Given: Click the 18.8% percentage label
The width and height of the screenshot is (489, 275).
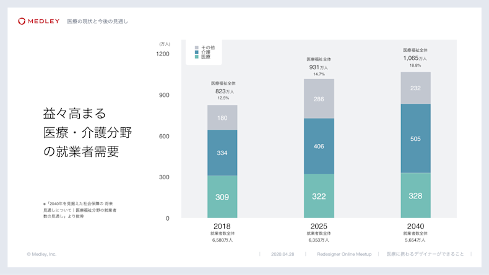Looking at the screenshot, I should [x=415, y=66].
